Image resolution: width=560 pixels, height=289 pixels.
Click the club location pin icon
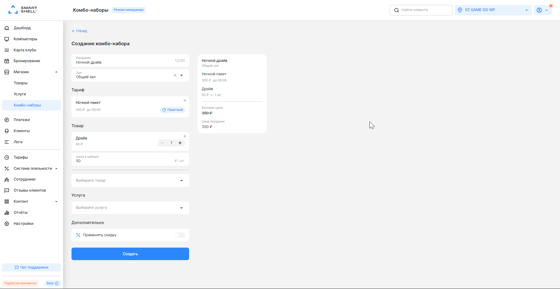(460, 10)
